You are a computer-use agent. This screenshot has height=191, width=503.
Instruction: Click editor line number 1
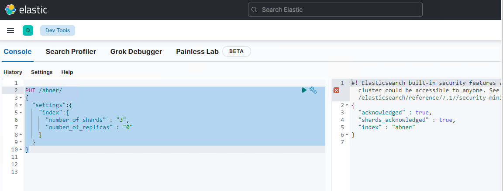tap(16, 83)
